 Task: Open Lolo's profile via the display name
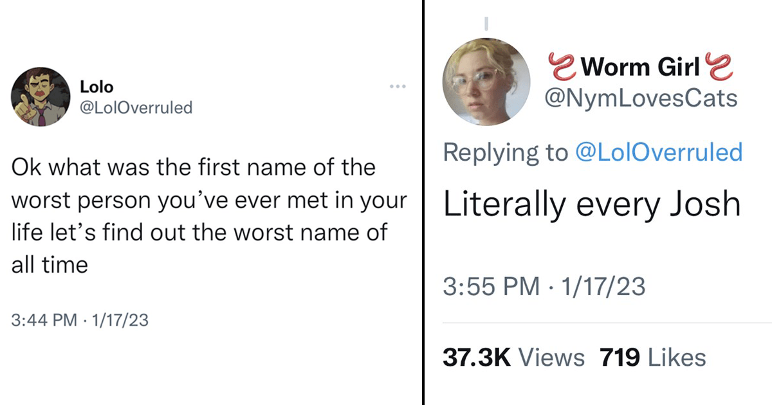tap(96, 87)
